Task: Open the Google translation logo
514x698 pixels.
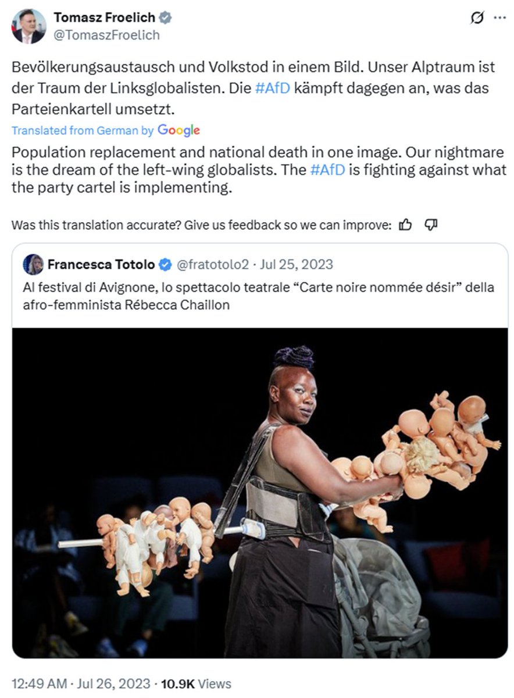Action: click(x=179, y=130)
